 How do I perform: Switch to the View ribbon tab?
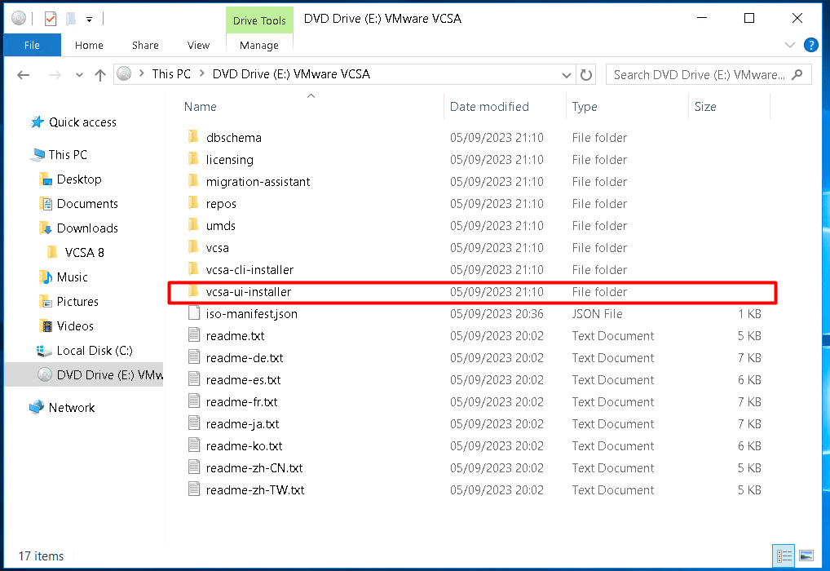(x=198, y=46)
